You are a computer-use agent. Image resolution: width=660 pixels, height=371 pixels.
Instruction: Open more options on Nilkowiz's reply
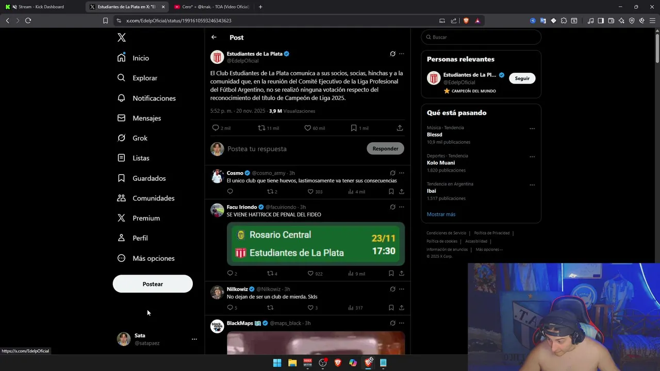tap(402, 289)
